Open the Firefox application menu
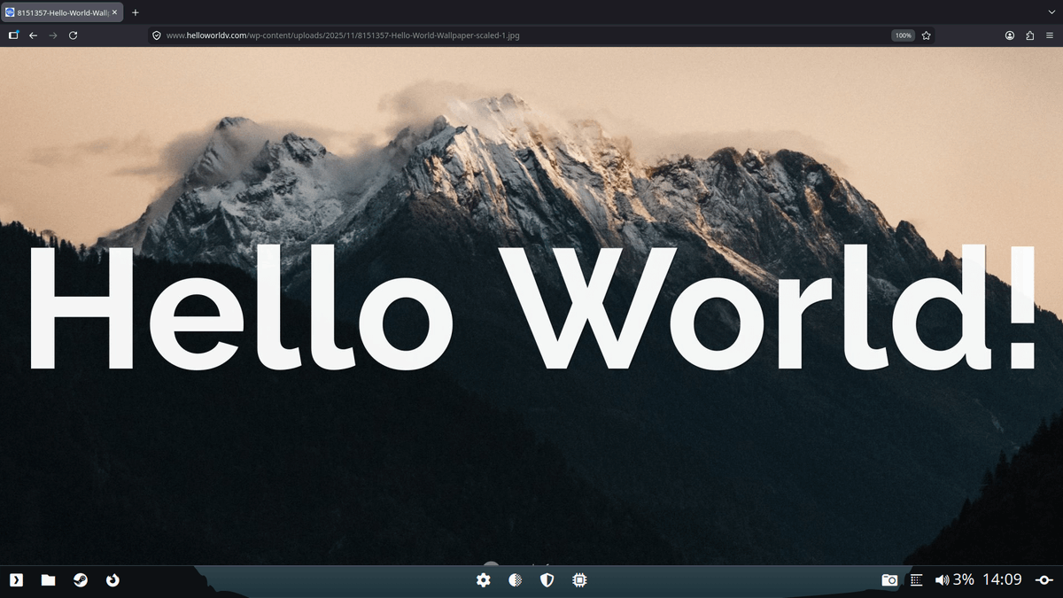The height and width of the screenshot is (598, 1063). [1051, 35]
